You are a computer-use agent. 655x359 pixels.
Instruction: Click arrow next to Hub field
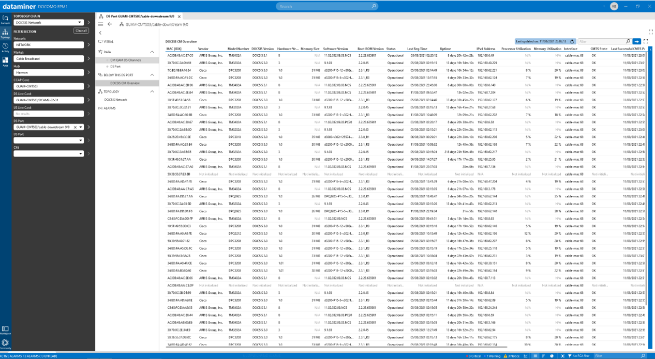(88, 72)
